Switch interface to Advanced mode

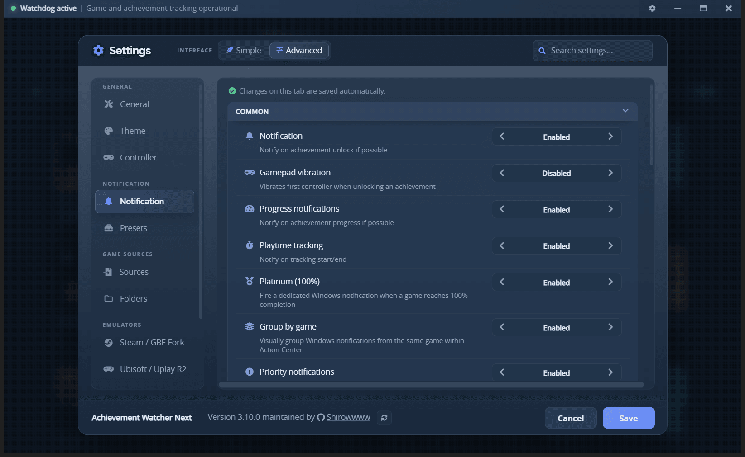[299, 50]
